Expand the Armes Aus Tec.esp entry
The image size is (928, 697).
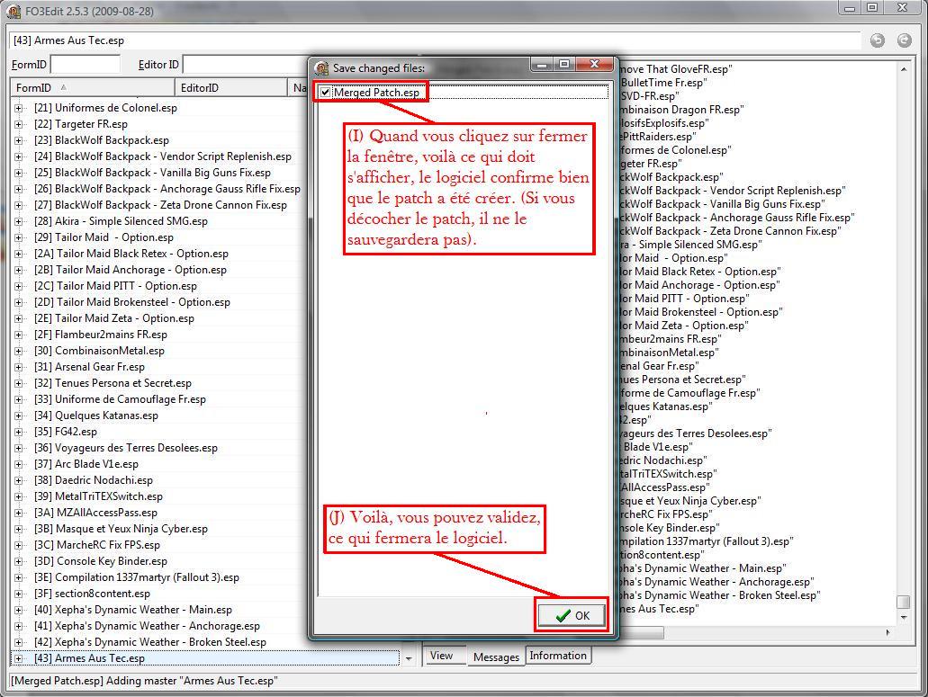pos(19,658)
